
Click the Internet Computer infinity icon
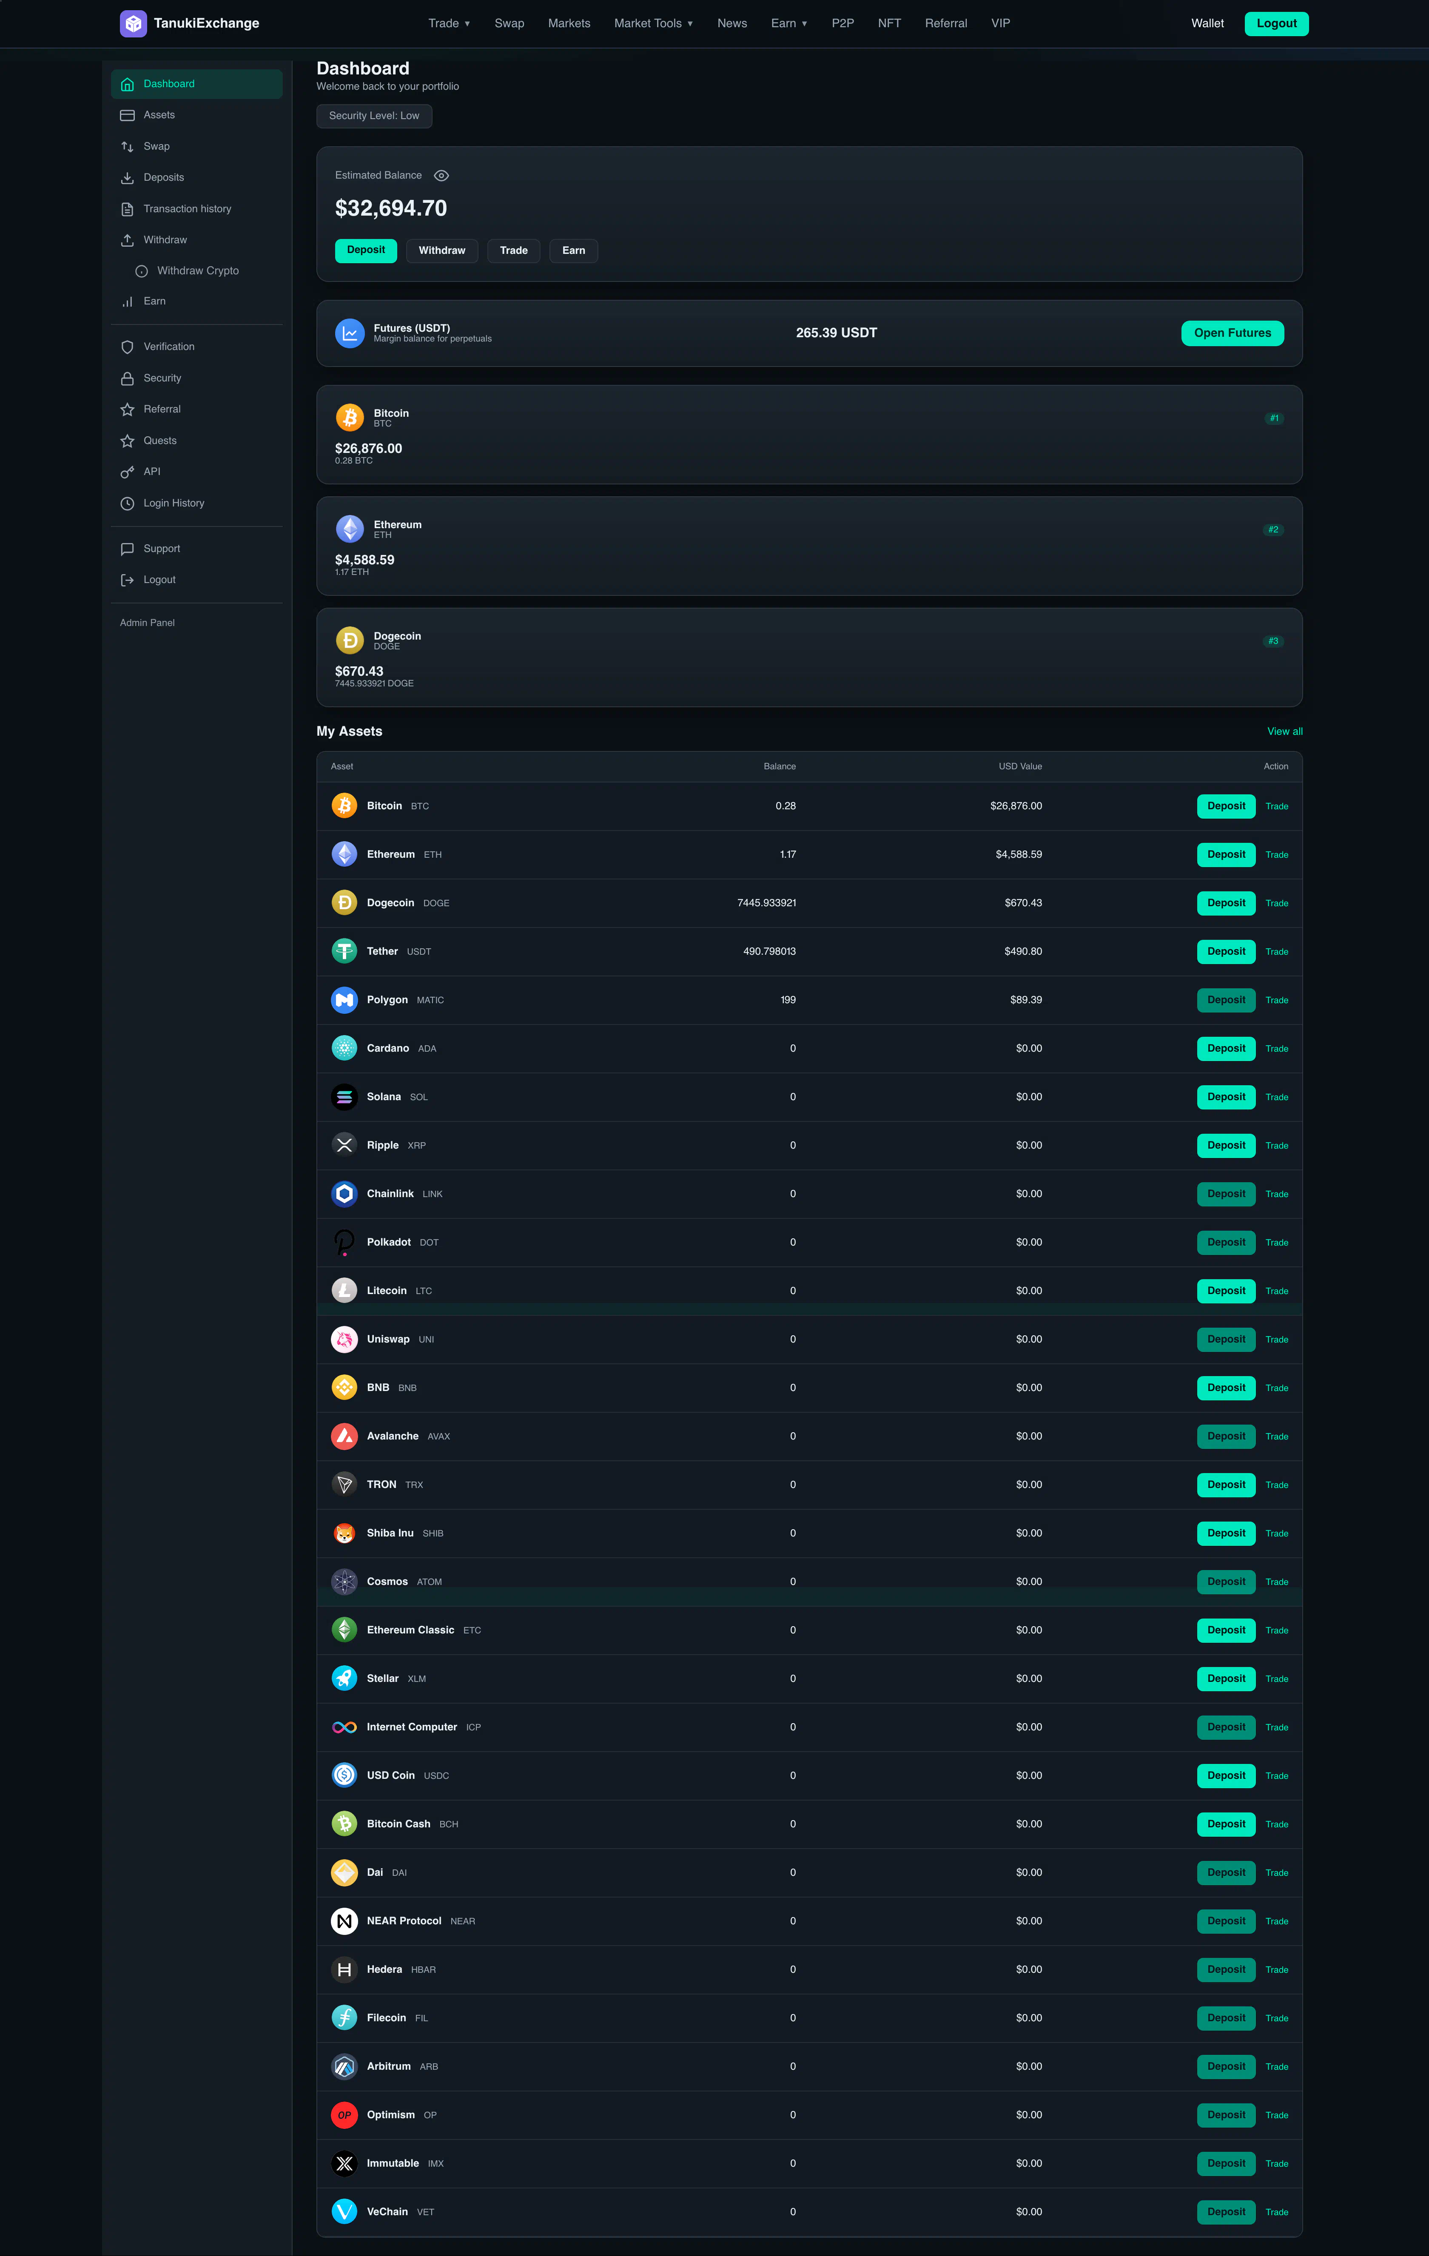click(344, 1727)
